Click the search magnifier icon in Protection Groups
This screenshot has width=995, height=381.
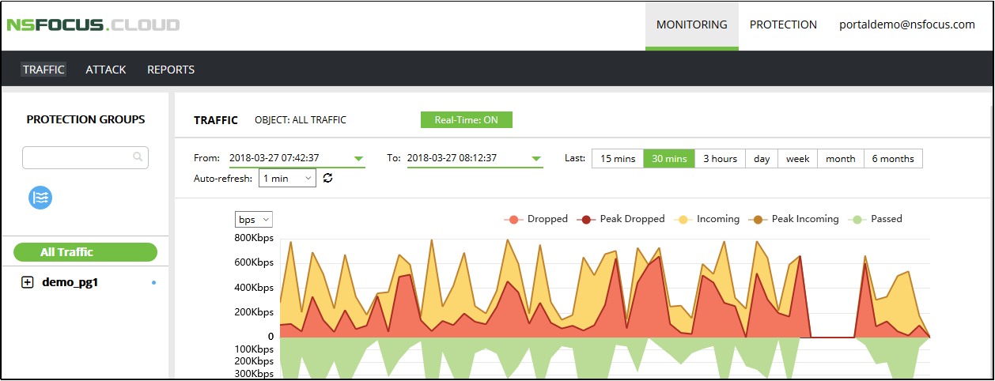(x=138, y=157)
